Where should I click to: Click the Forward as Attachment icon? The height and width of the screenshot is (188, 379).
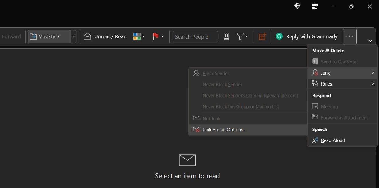pyautogui.click(x=315, y=117)
